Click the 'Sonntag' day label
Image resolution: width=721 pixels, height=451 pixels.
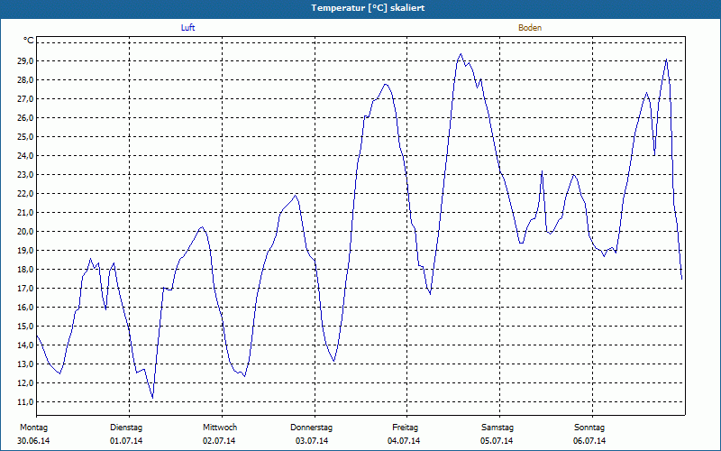[589, 428]
